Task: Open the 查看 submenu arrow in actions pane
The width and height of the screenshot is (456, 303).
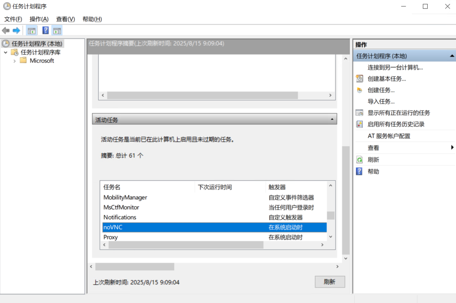Action: tap(452, 147)
